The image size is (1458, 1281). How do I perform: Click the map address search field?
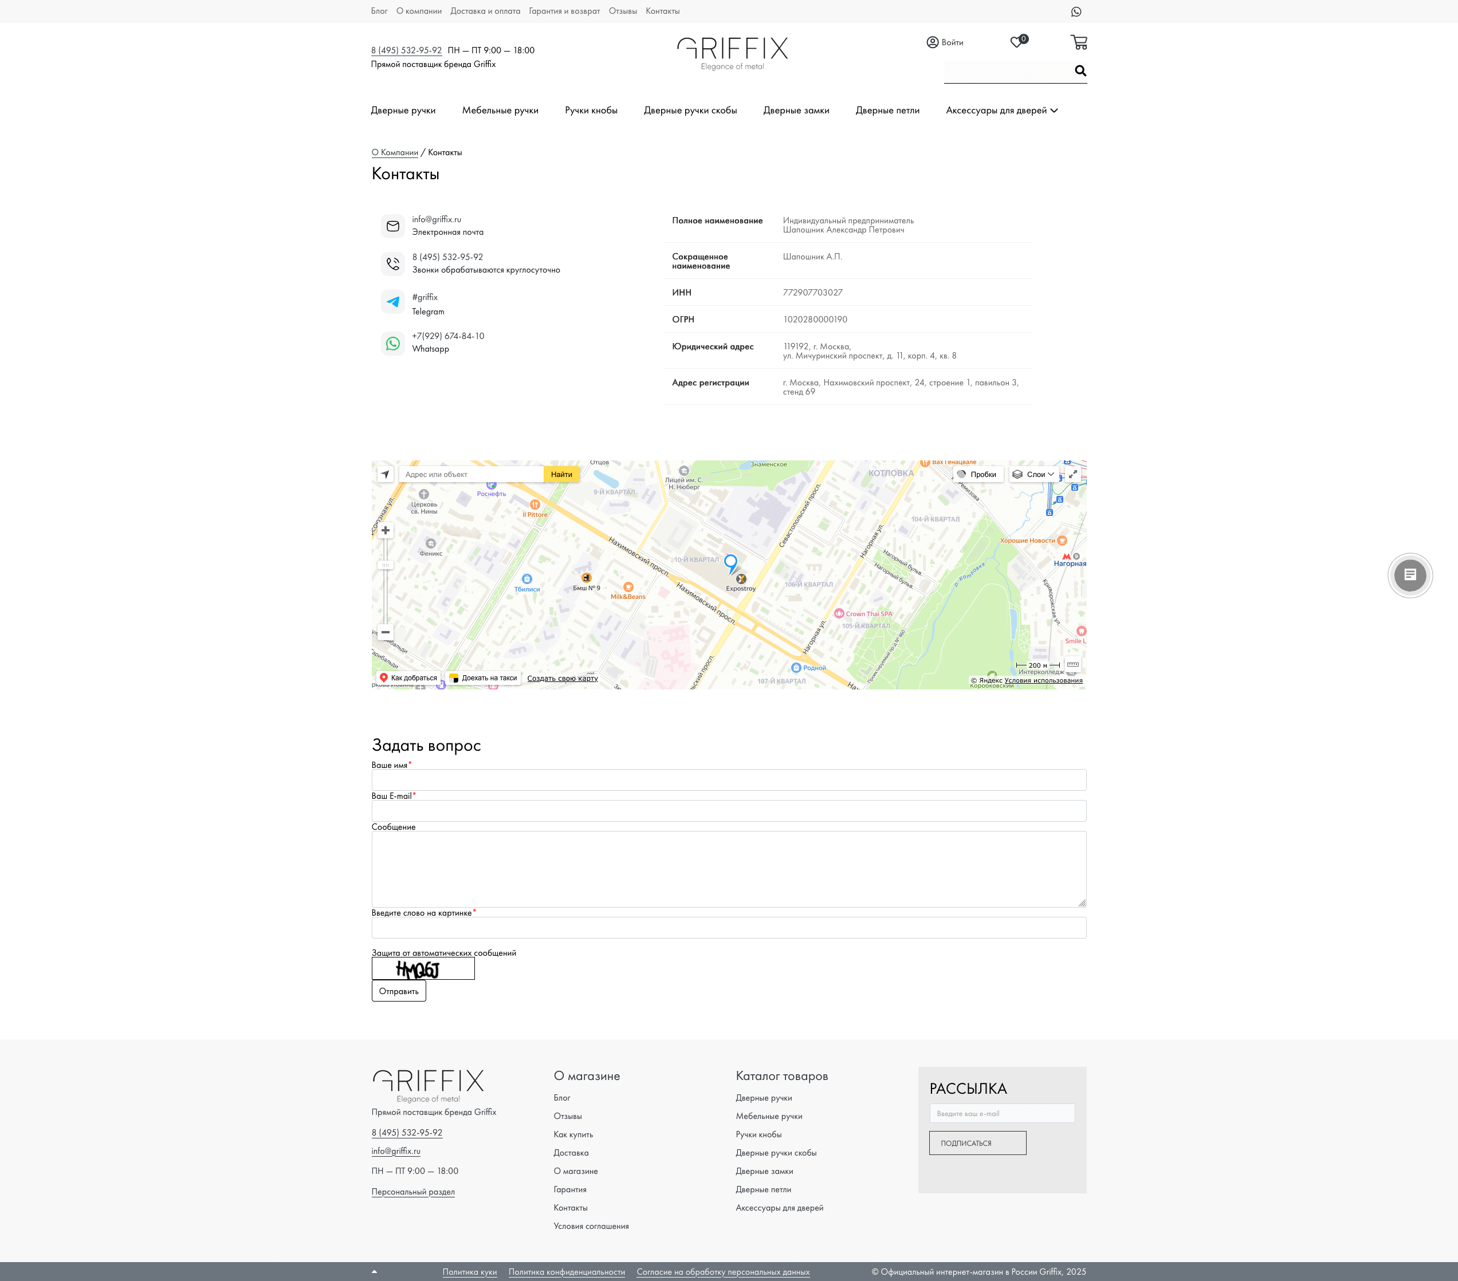pyautogui.click(x=471, y=474)
